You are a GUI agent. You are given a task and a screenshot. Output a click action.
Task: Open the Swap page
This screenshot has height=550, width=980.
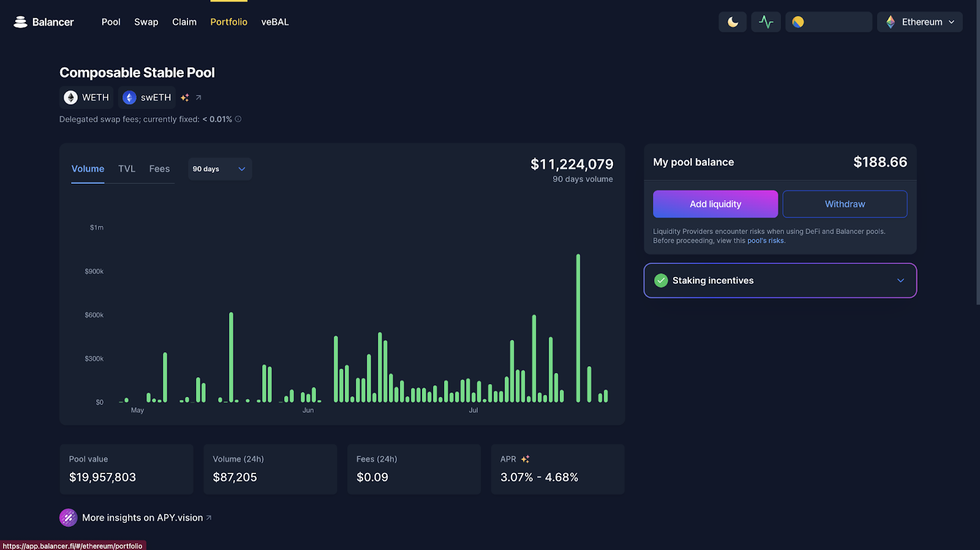146,22
